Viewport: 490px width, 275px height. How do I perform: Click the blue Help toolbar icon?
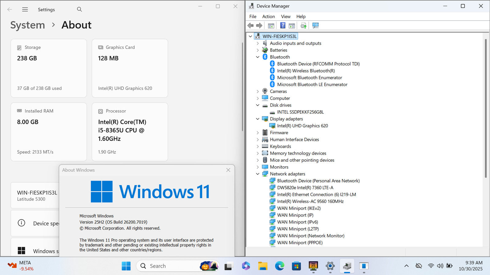(283, 26)
